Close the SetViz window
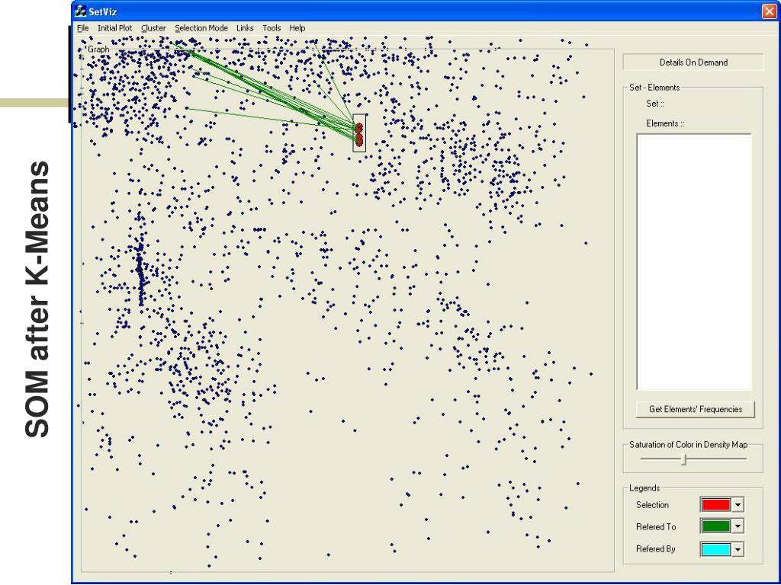Image resolution: width=781 pixels, height=585 pixels. pyautogui.click(x=769, y=11)
